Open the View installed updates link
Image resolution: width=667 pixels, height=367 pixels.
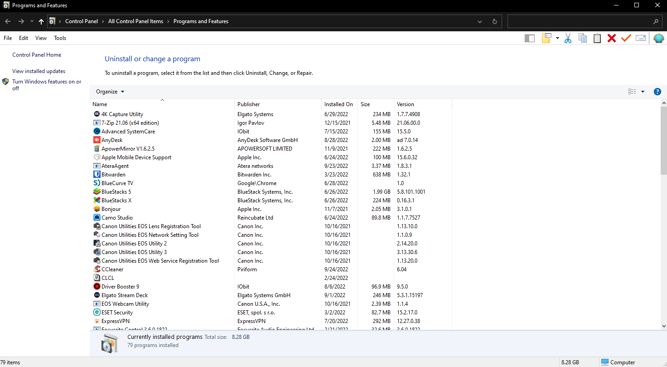point(39,71)
